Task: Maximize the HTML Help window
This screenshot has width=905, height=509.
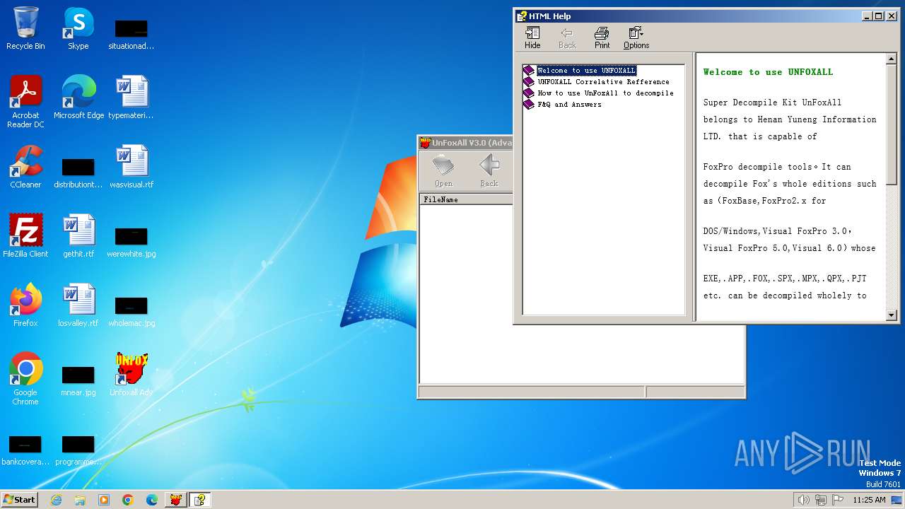Action: [879, 16]
